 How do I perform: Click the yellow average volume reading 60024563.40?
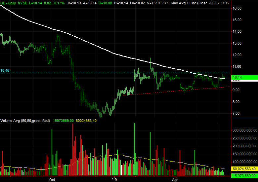click(x=86, y=121)
